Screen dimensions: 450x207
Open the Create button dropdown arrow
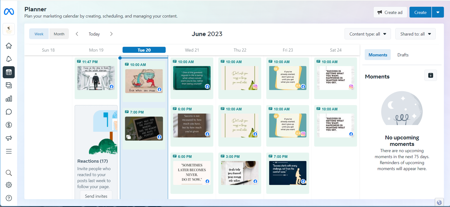coord(438,12)
